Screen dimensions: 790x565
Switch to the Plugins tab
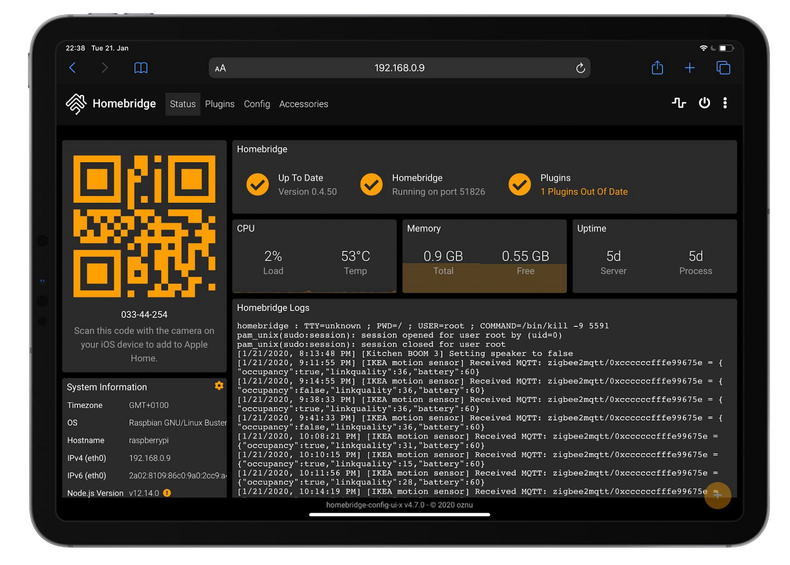(x=219, y=104)
